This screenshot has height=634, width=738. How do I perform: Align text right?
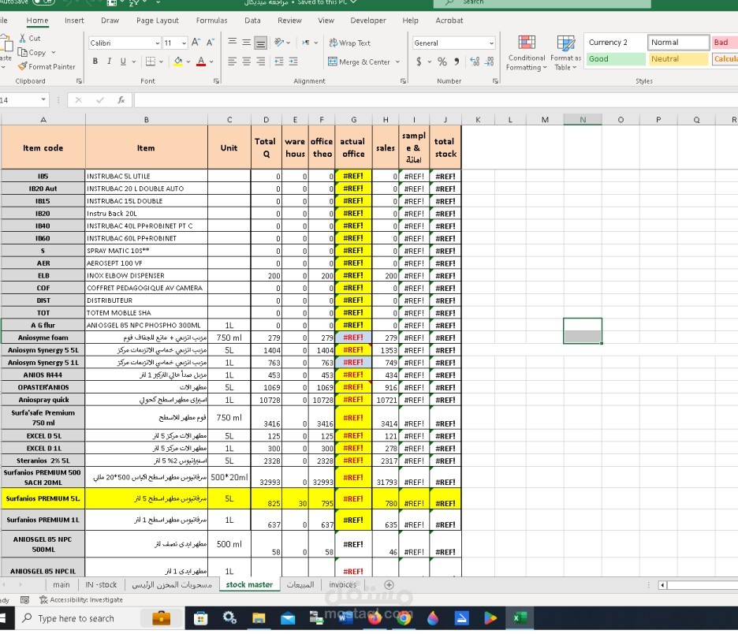point(260,62)
